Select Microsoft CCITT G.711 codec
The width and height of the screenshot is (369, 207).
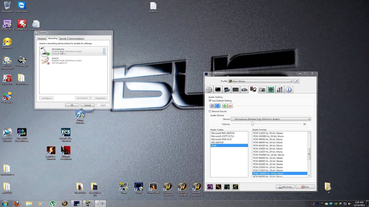click(x=229, y=136)
